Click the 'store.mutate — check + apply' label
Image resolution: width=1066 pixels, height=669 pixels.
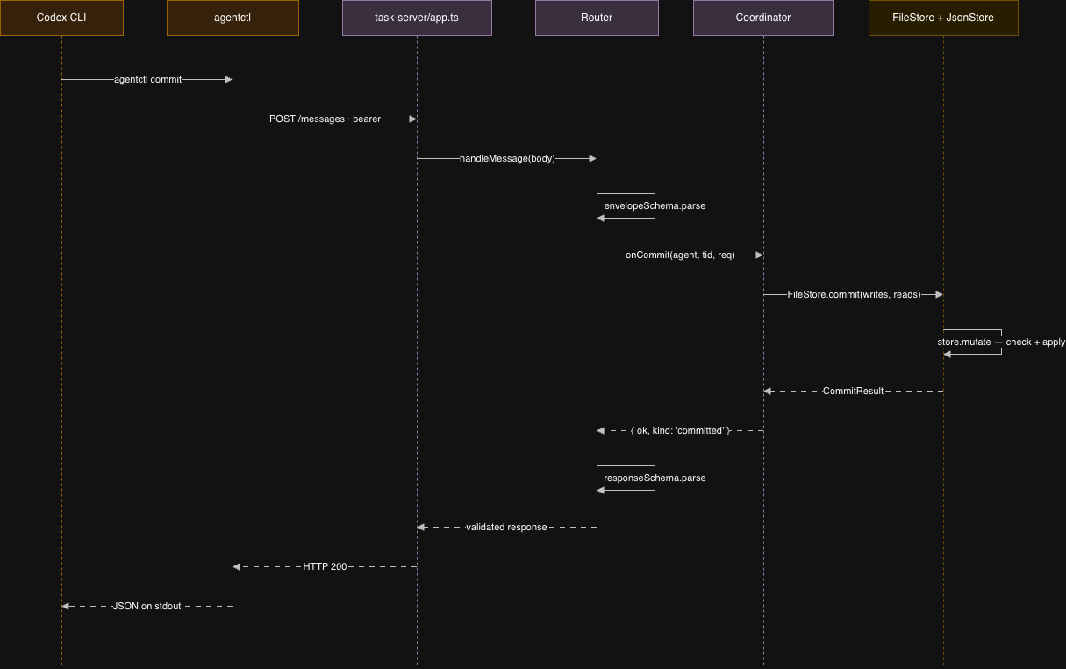(1001, 342)
